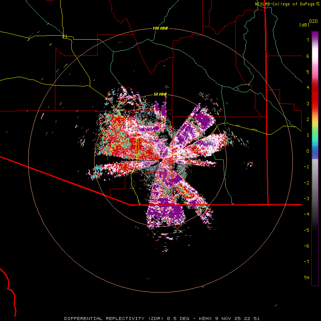Click the Differential Reflectivity (ZDR) title text

click(114, 319)
